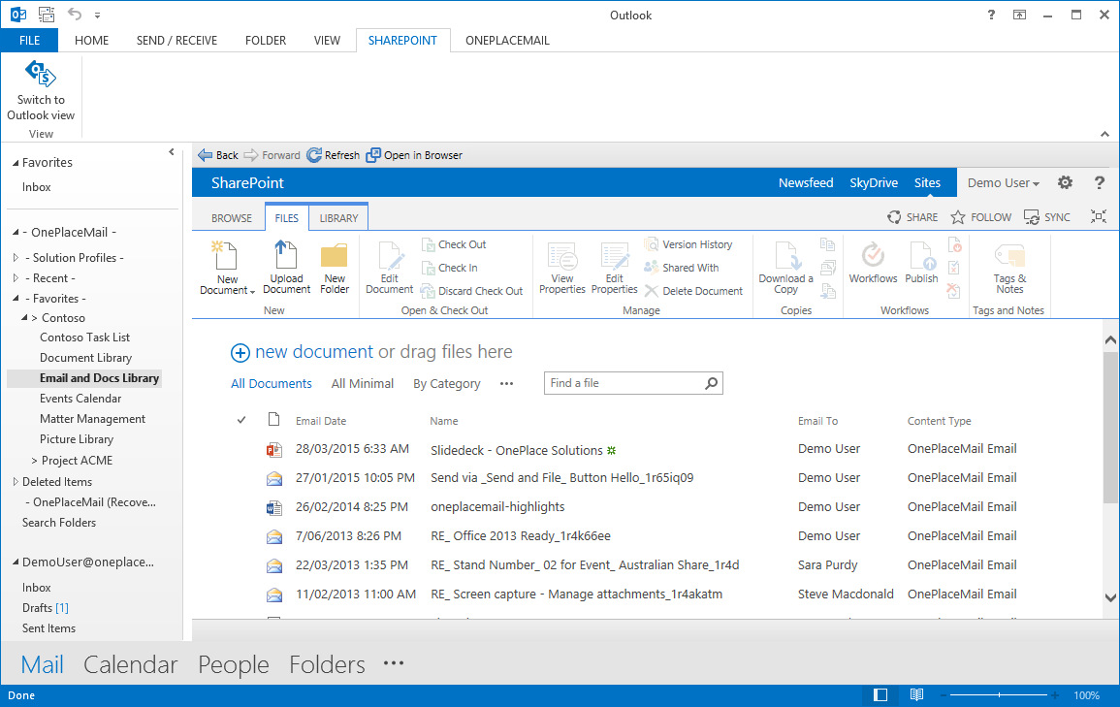Collapse the Outlook ribbon chevron
Image resolution: width=1120 pixels, height=707 pixels.
tap(1104, 134)
